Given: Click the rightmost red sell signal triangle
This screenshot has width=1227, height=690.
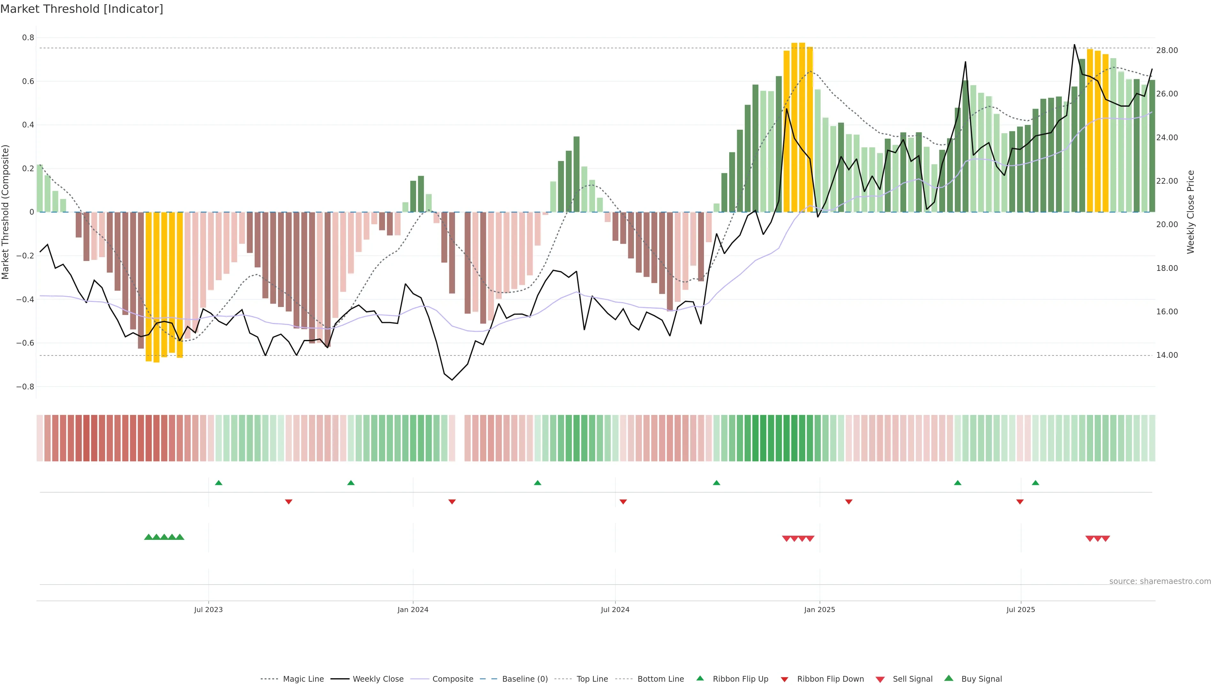Looking at the screenshot, I should pyautogui.click(x=1106, y=539).
